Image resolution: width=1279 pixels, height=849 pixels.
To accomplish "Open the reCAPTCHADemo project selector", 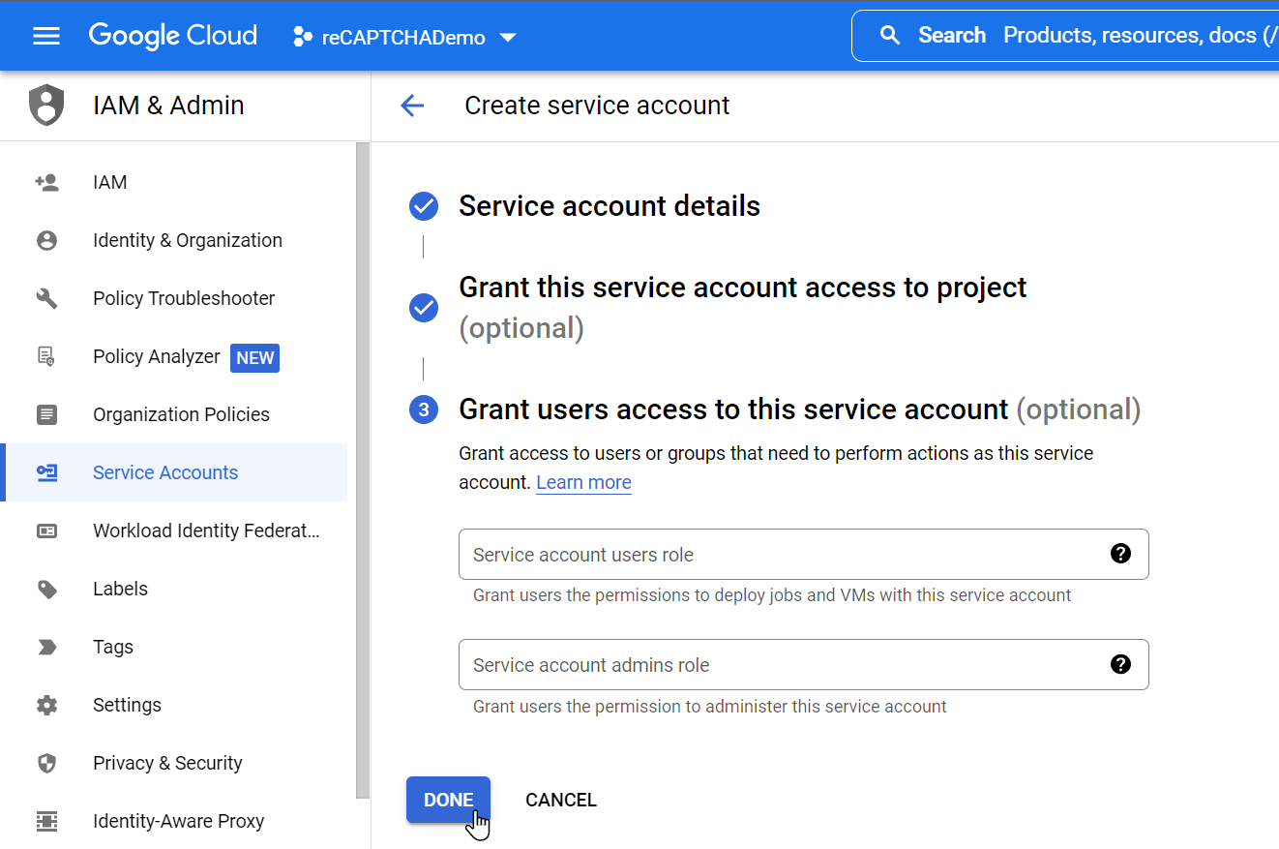I will click(405, 38).
